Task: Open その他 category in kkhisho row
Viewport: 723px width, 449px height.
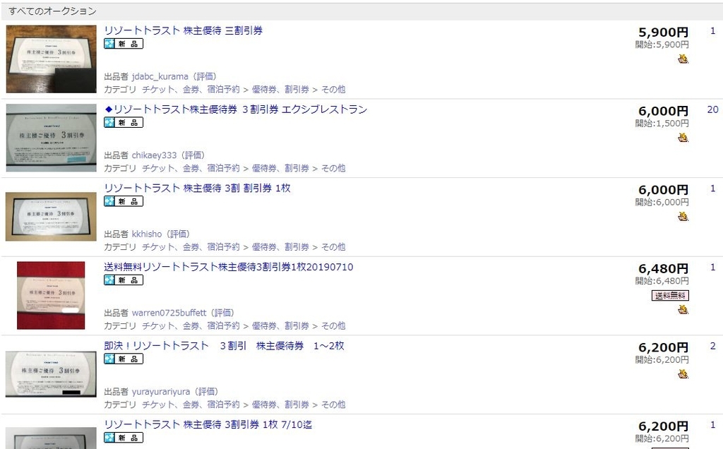Action: point(333,247)
